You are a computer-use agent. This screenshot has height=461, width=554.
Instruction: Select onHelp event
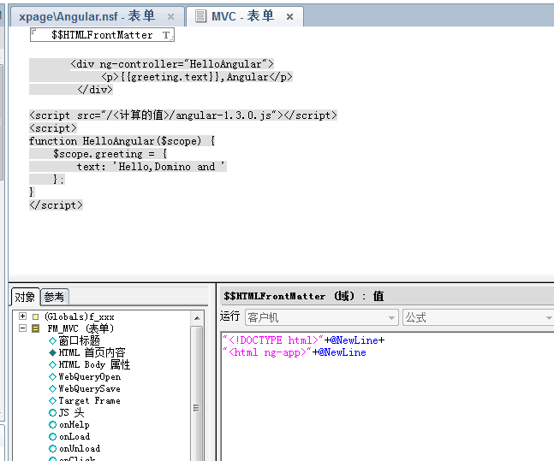pos(74,424)
